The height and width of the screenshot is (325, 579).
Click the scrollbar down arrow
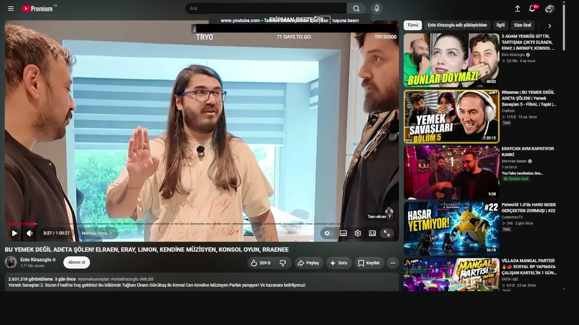click(x=564, y=288)
